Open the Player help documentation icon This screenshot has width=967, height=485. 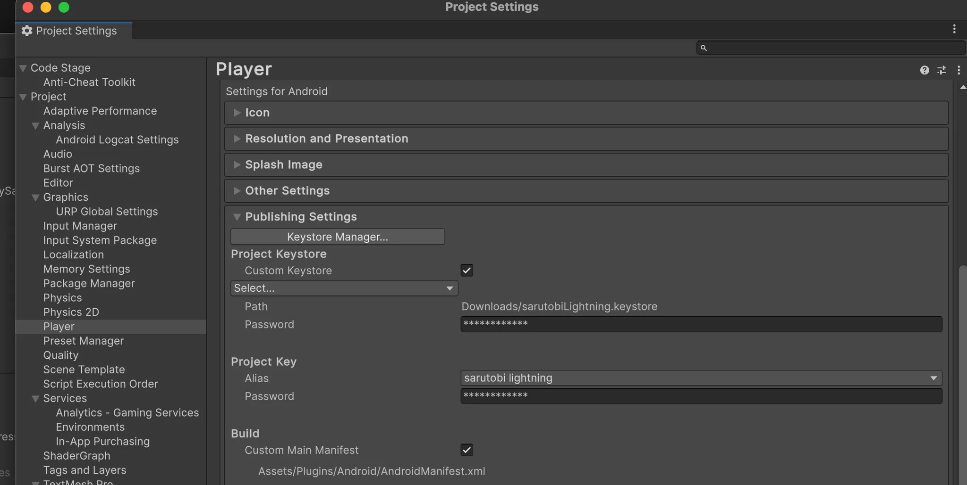[925, 70]
